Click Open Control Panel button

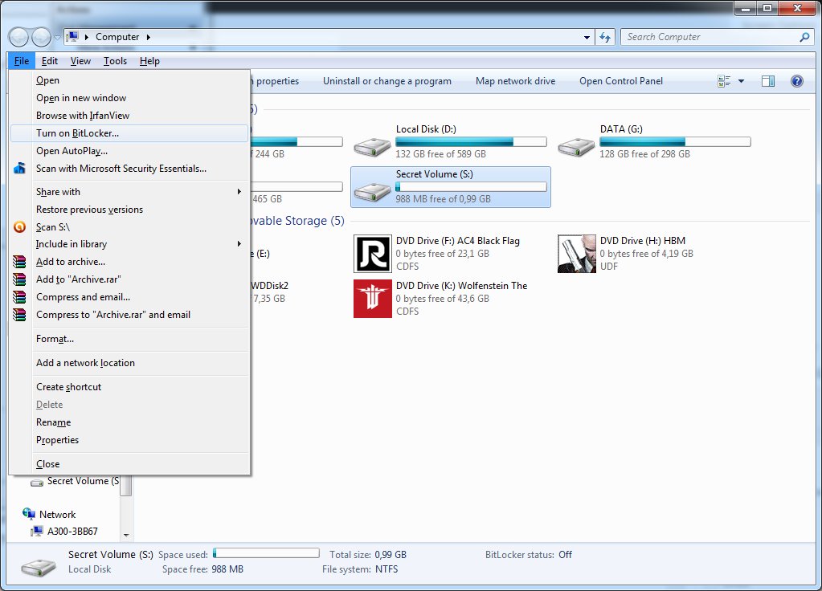click(x=621, y=81)
